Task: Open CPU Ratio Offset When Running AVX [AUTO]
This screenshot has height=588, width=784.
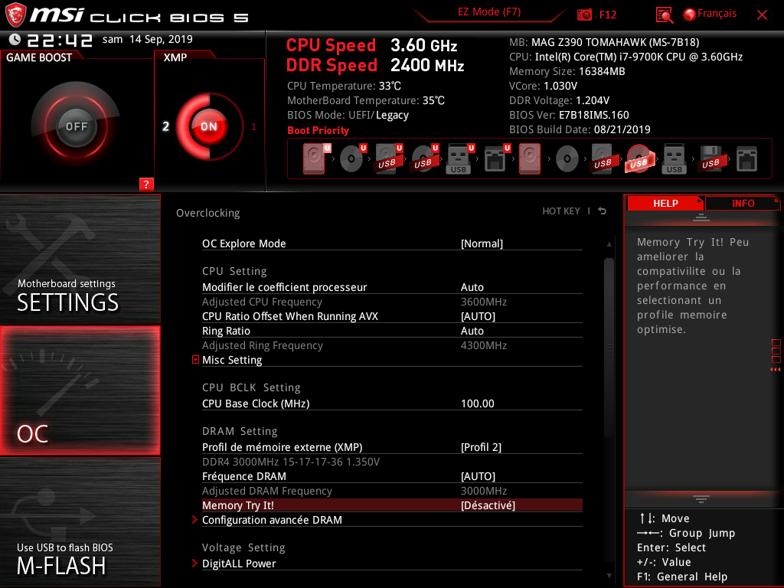Action: coord(478,316)
